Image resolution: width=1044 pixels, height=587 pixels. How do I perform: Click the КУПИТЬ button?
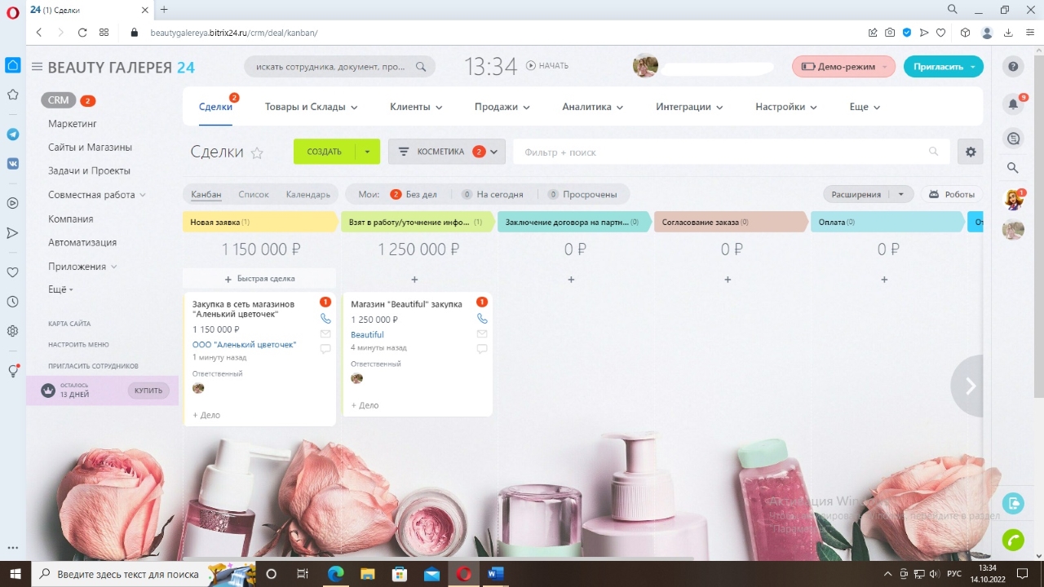pos(148,391)
